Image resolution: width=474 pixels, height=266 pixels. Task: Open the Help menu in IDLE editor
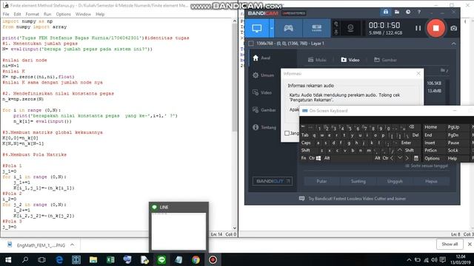click(100, 14)
